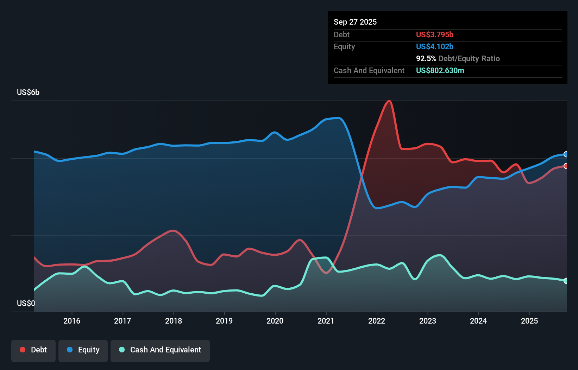Click the US$6b y-axis label
The image size is (578, 370).
28,92
